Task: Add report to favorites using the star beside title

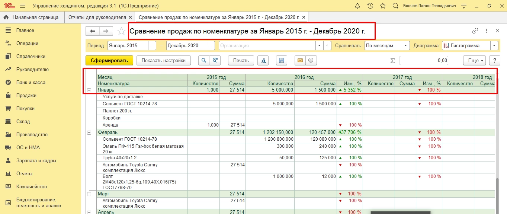Action: (121, 31)
